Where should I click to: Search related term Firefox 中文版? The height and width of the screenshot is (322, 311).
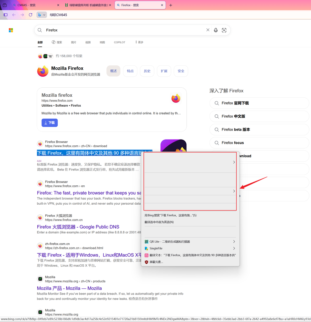coord(259,116)
